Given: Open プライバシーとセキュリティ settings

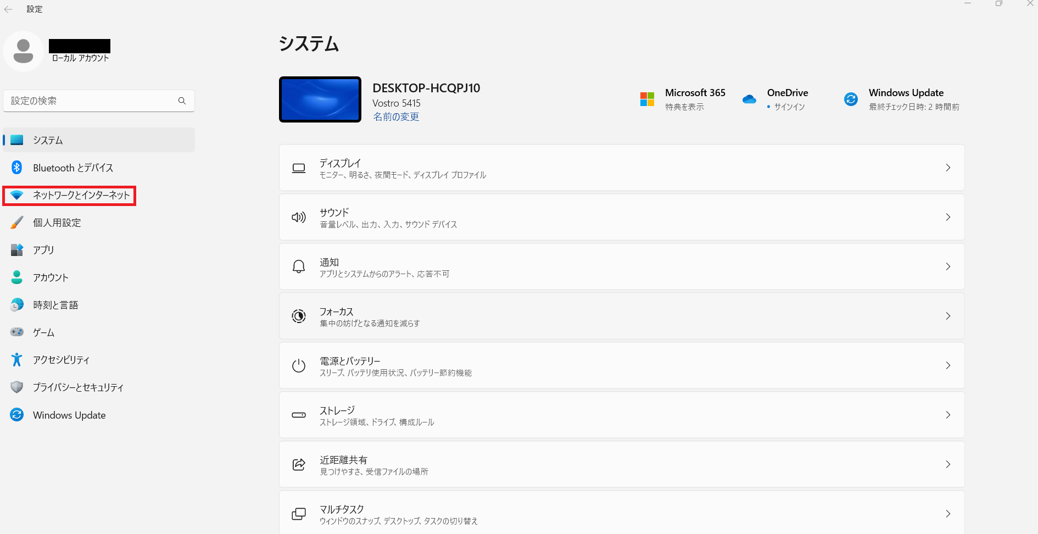Looking at the screenshot, I should [99, 387].
